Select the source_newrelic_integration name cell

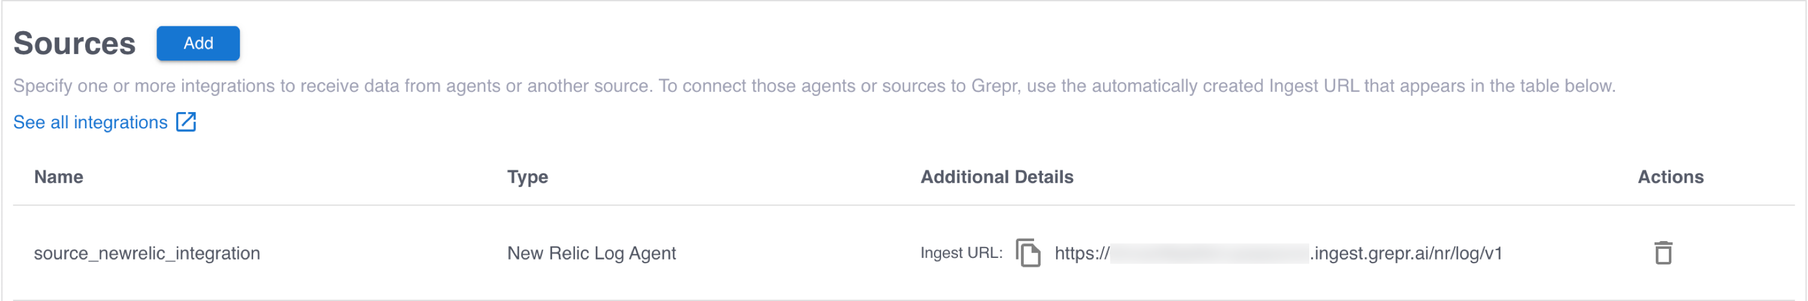tap(147, 253)
